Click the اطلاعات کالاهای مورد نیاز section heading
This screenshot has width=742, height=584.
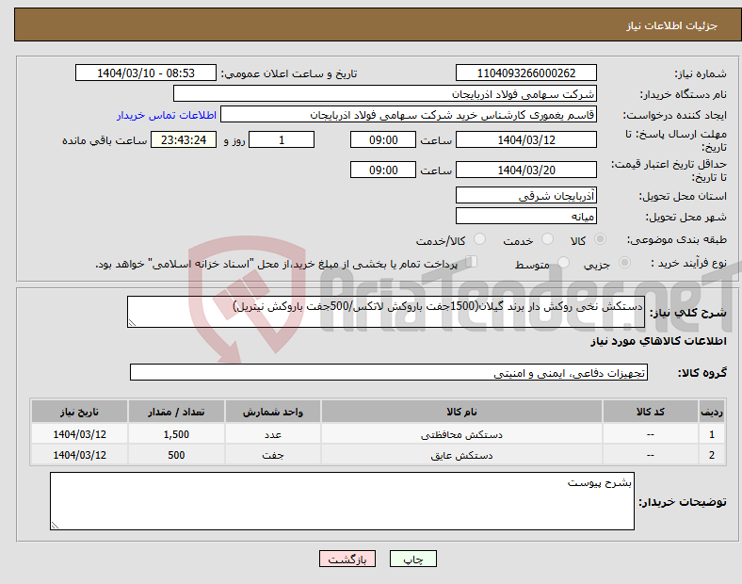coord(658,341)
